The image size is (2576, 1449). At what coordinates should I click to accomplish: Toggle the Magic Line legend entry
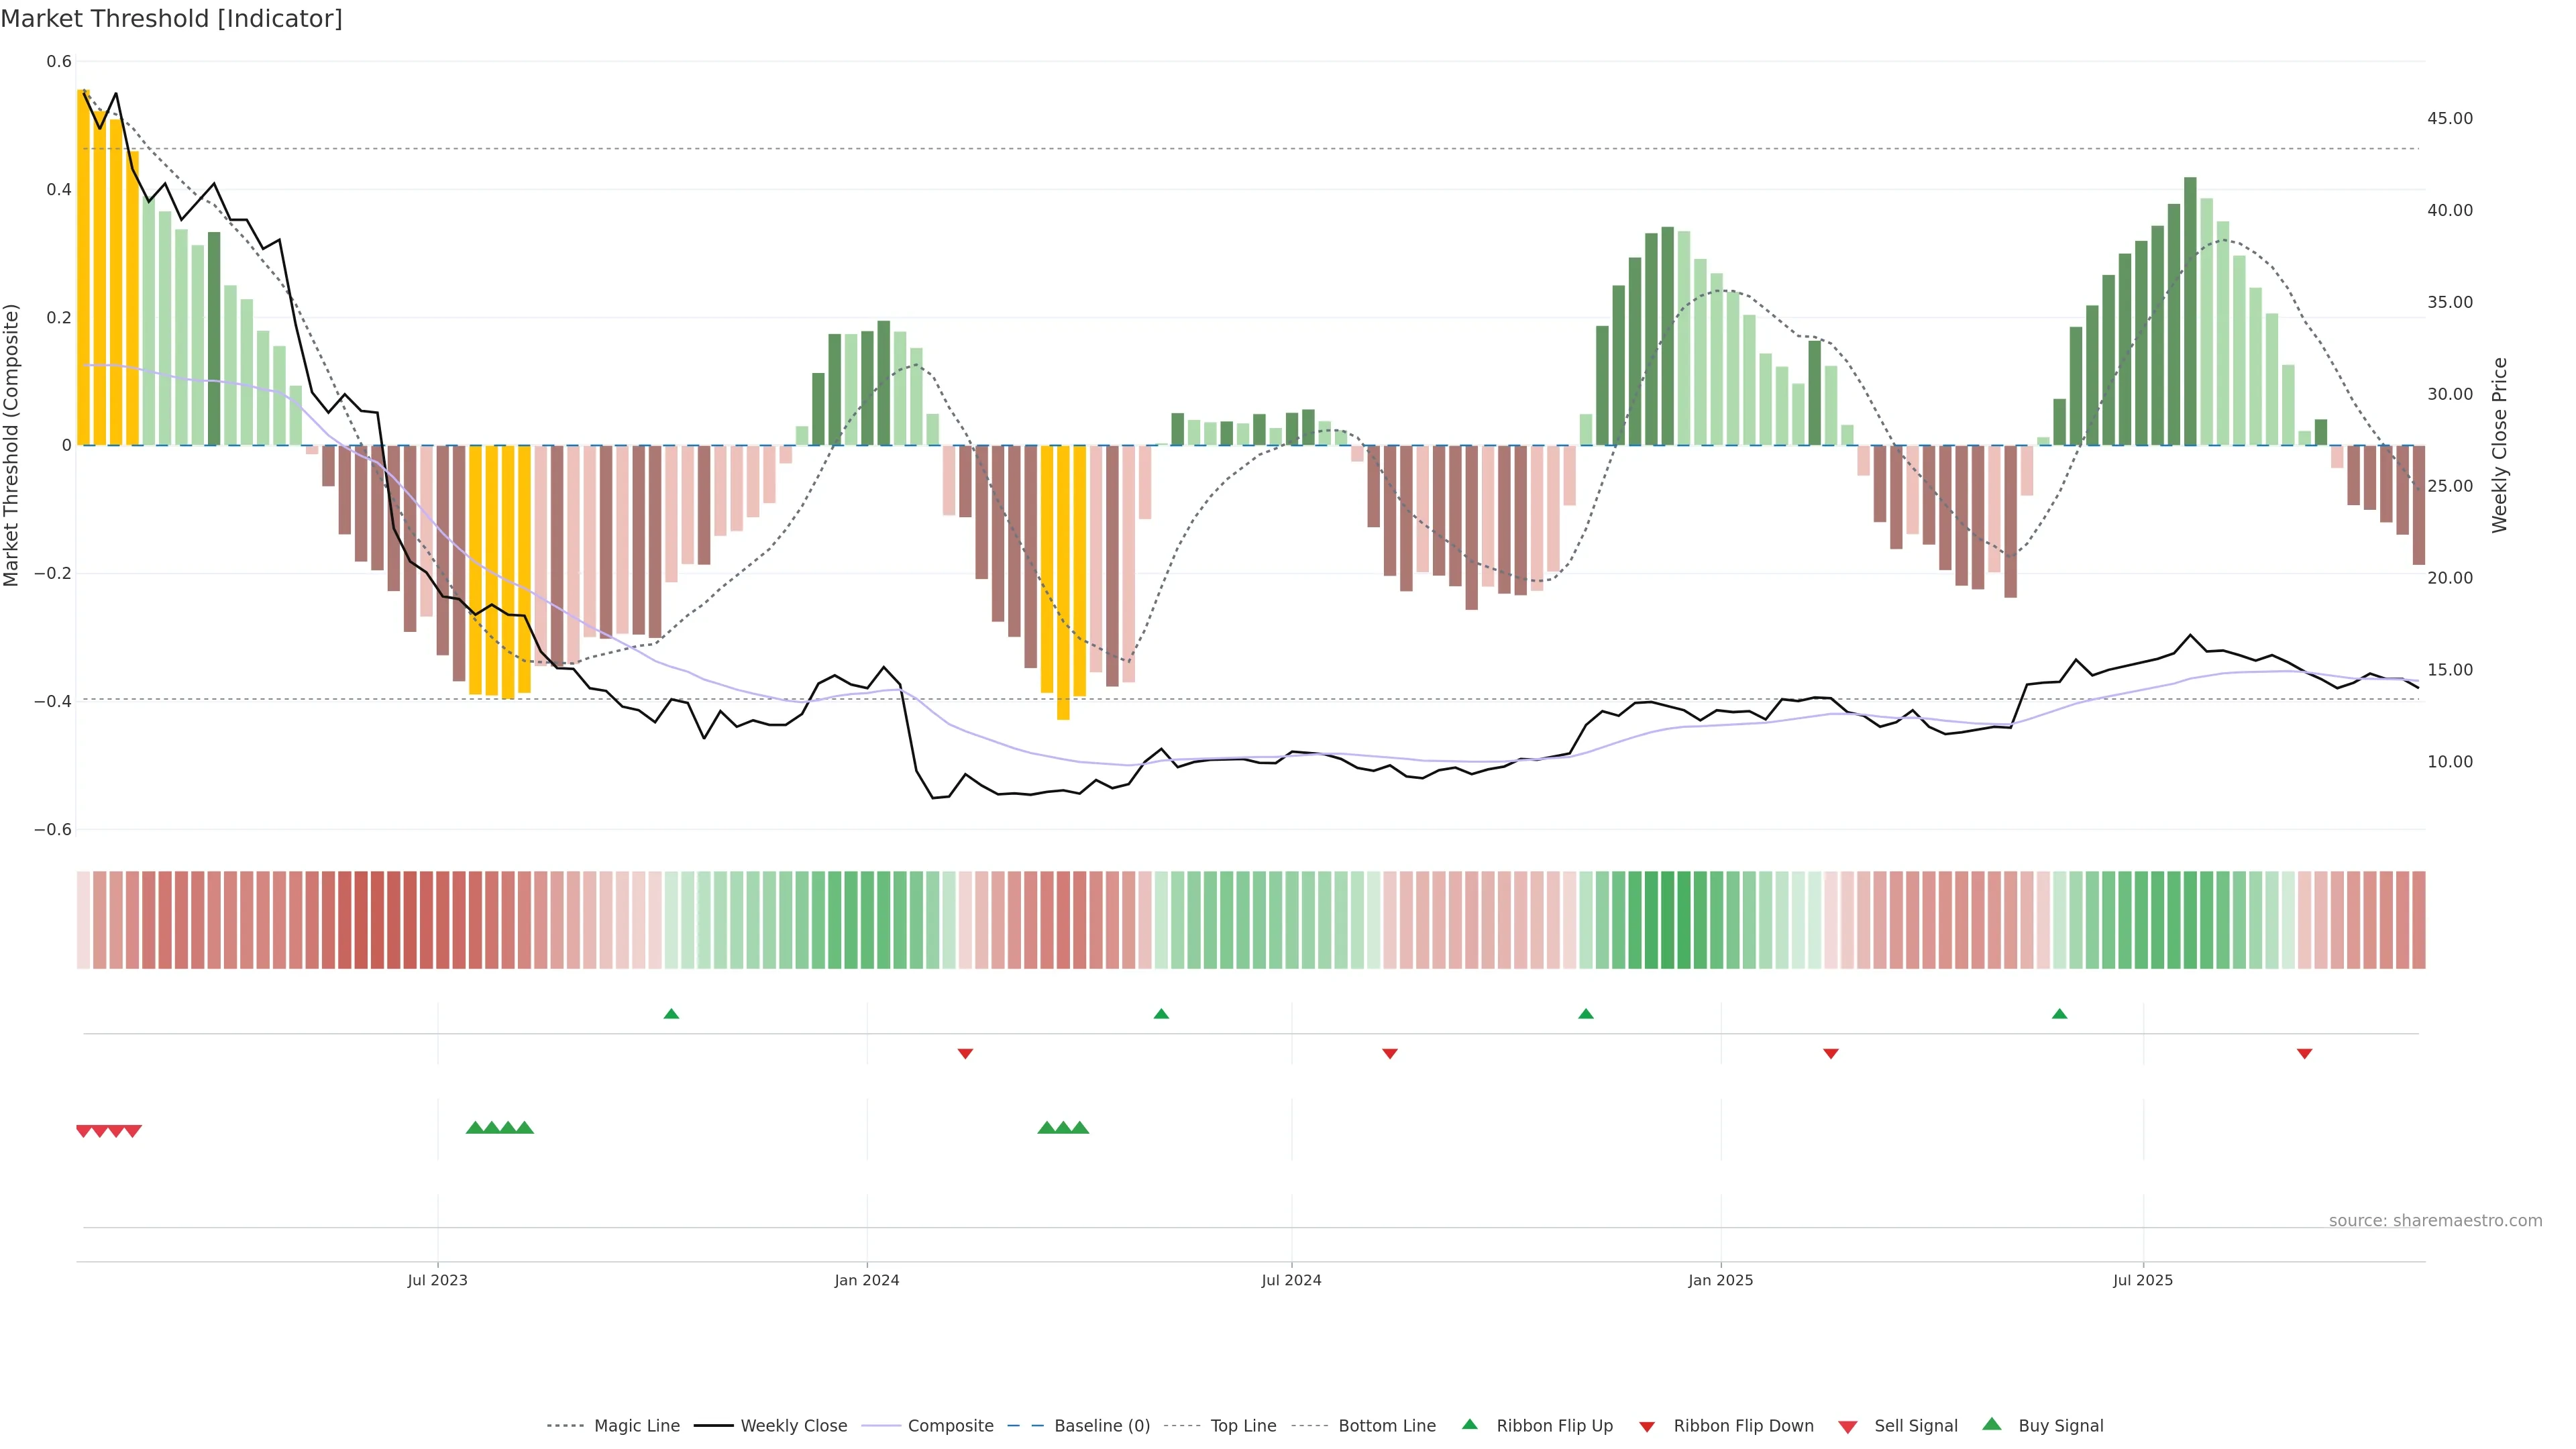point(636,1426)
